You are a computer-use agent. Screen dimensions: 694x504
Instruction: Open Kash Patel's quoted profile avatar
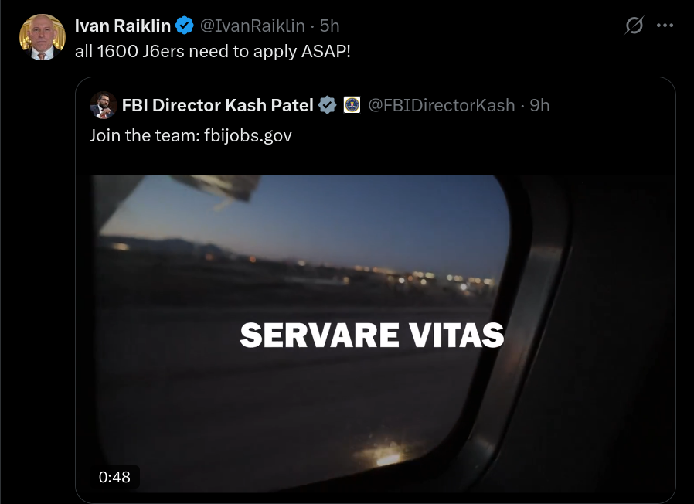point(103,105)
